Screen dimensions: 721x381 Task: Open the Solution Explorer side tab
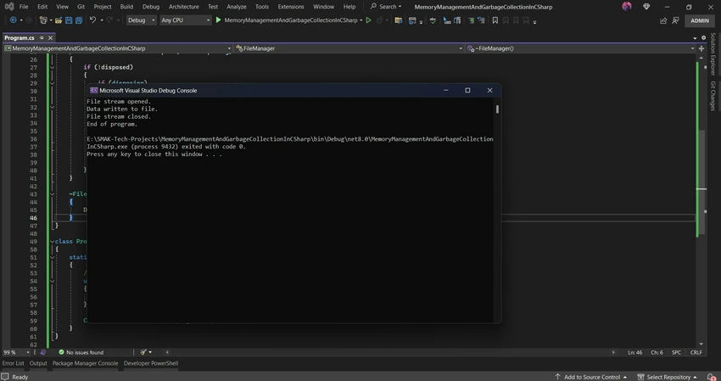point(713,54)
